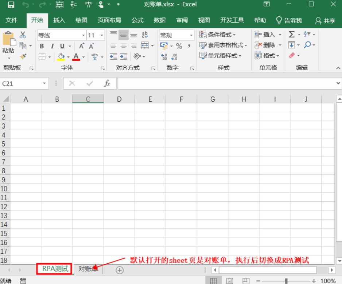342x284 pixels.
Task: Open the 删除 cells dropdown arrow
Action: point(280,45)
